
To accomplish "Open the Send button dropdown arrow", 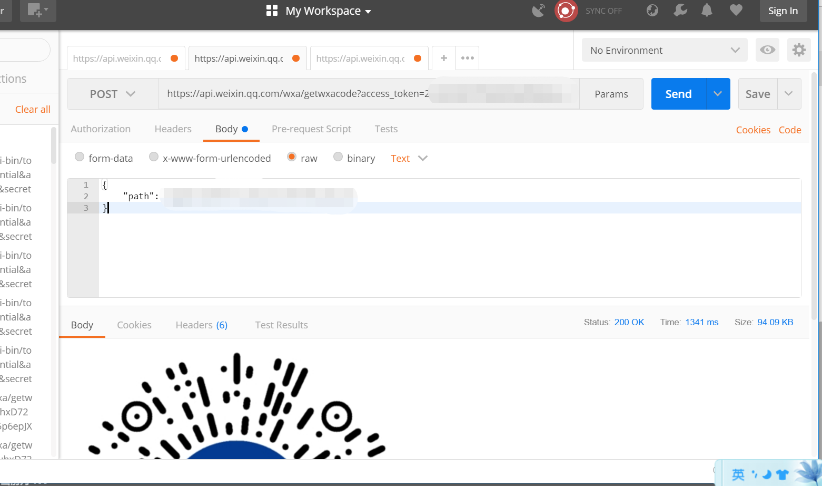I will click(718, 94).
